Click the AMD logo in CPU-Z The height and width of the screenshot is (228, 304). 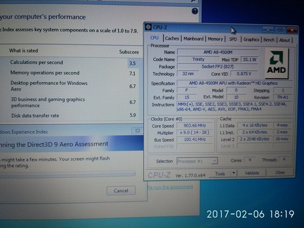click(x=276, y=63)
